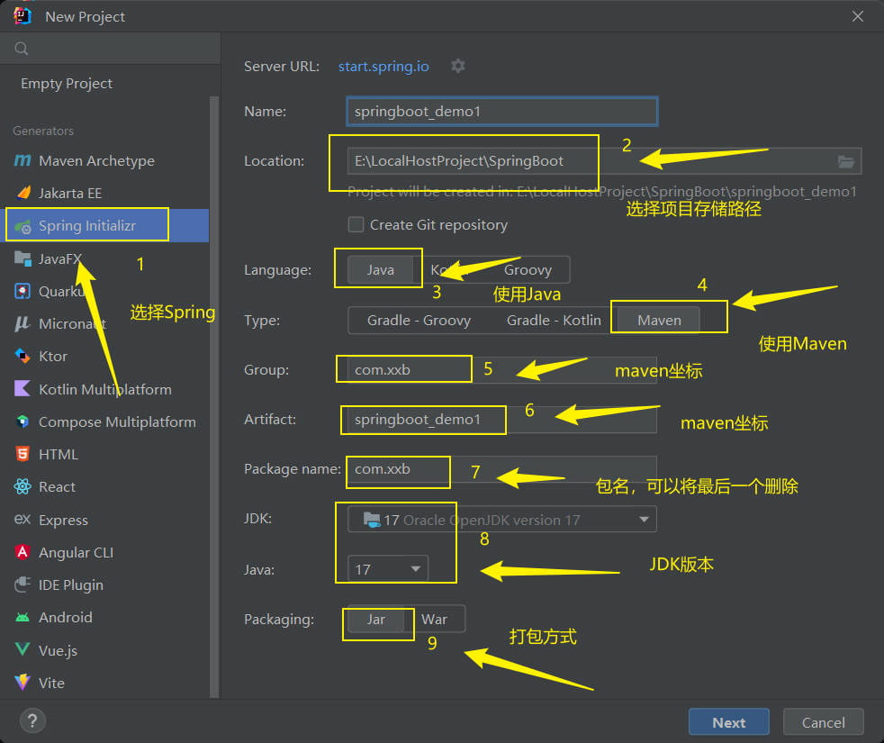Click the Package name field
The image size is (884, 743).
(502, 469)
